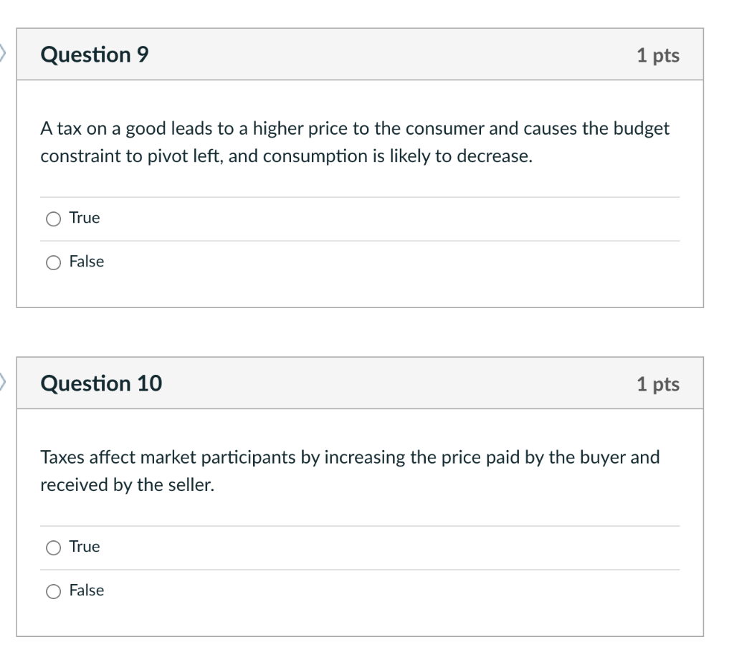Click the flag marker beside Question 10
Screen dimensions: 734x660
point(4,381)
